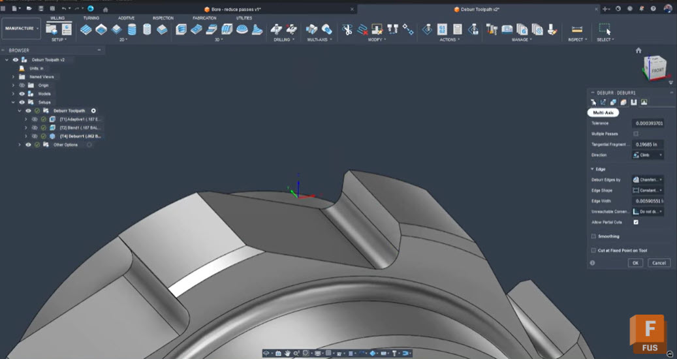Select the 2D Adaptive Clearing tool icon
677x359 pixels.
(86, 29)
